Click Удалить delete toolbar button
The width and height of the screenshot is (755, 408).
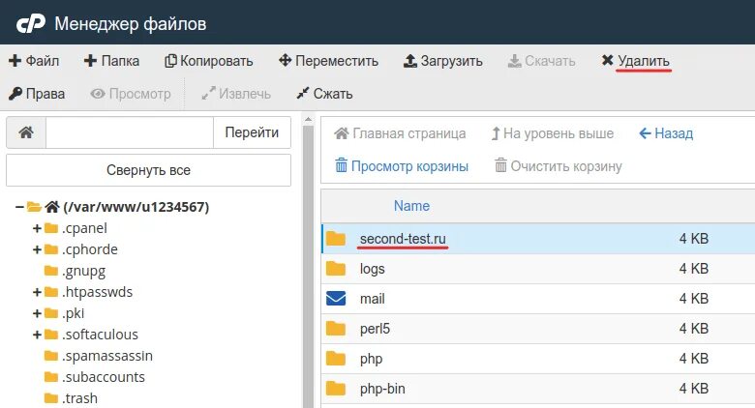click(635, 61)
